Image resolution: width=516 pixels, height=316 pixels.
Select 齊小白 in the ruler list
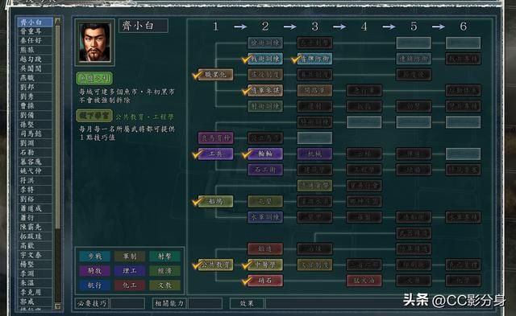tap(35, 23)
